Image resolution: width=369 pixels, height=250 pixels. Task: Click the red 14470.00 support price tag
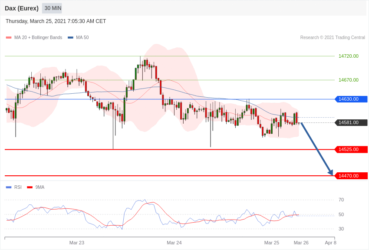coord(351,176)
